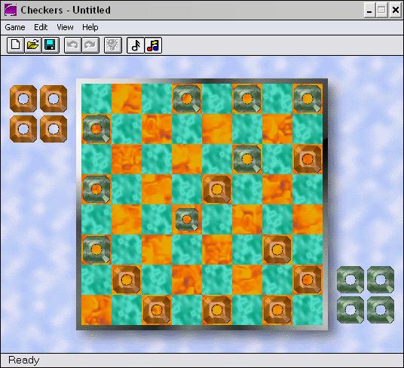Click top-left captured brown piece
Screen dimensions: 404x368
23,99
